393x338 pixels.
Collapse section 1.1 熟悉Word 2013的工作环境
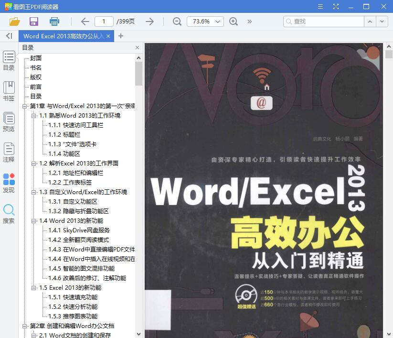[33, 116]
